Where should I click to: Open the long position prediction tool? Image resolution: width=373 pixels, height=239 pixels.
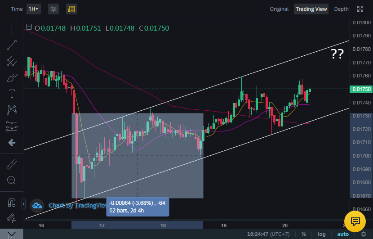point(12,126)
